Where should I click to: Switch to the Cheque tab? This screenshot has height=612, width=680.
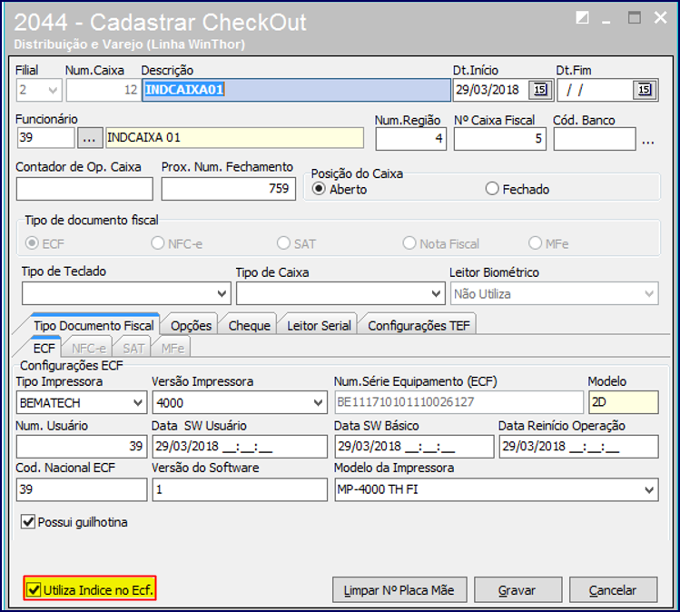pyautogui.click(x=250, y=325)
